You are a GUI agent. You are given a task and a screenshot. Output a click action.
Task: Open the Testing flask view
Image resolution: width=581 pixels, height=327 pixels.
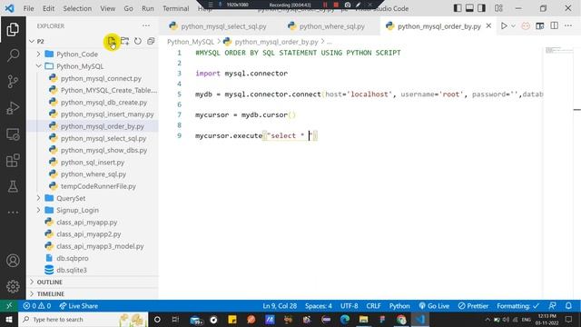point(13,186)
